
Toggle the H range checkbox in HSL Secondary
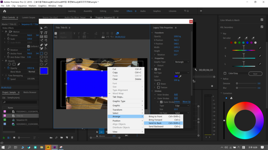pyautogui.click(x=260, y=48)
